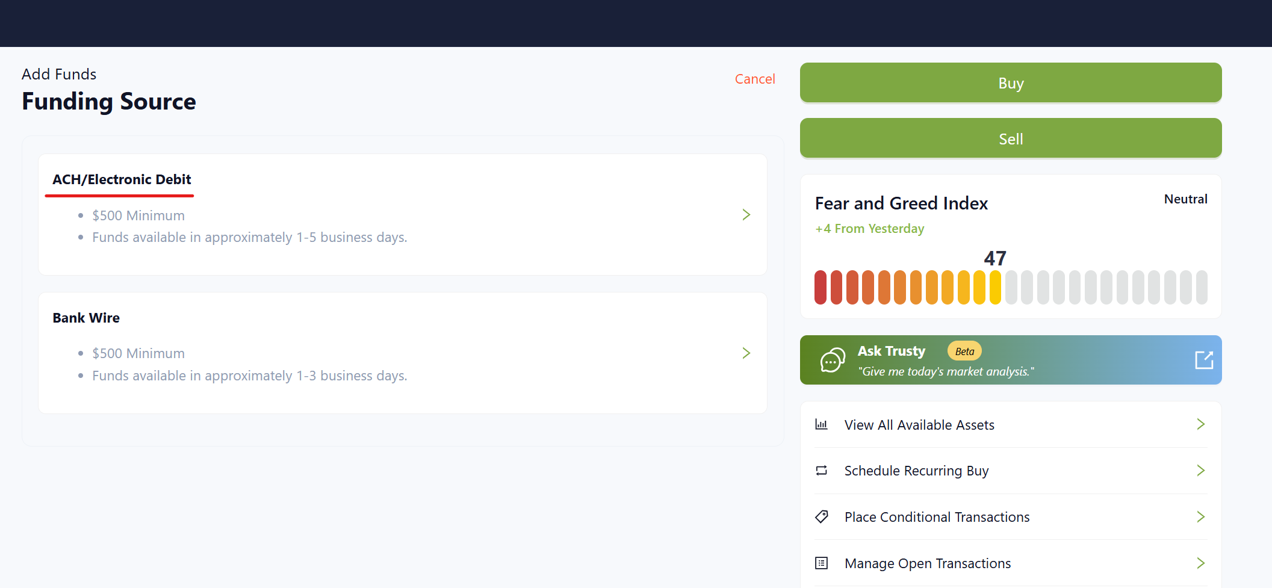This screenshot has height=588, width=1272.
Task: Cancel the Add Funds flow
Action: pos(754,79)
